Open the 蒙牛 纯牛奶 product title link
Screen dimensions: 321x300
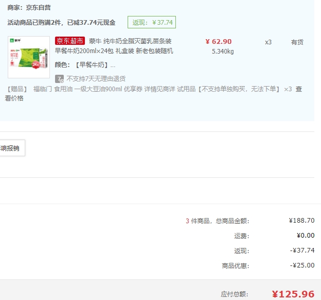[130, 41]
